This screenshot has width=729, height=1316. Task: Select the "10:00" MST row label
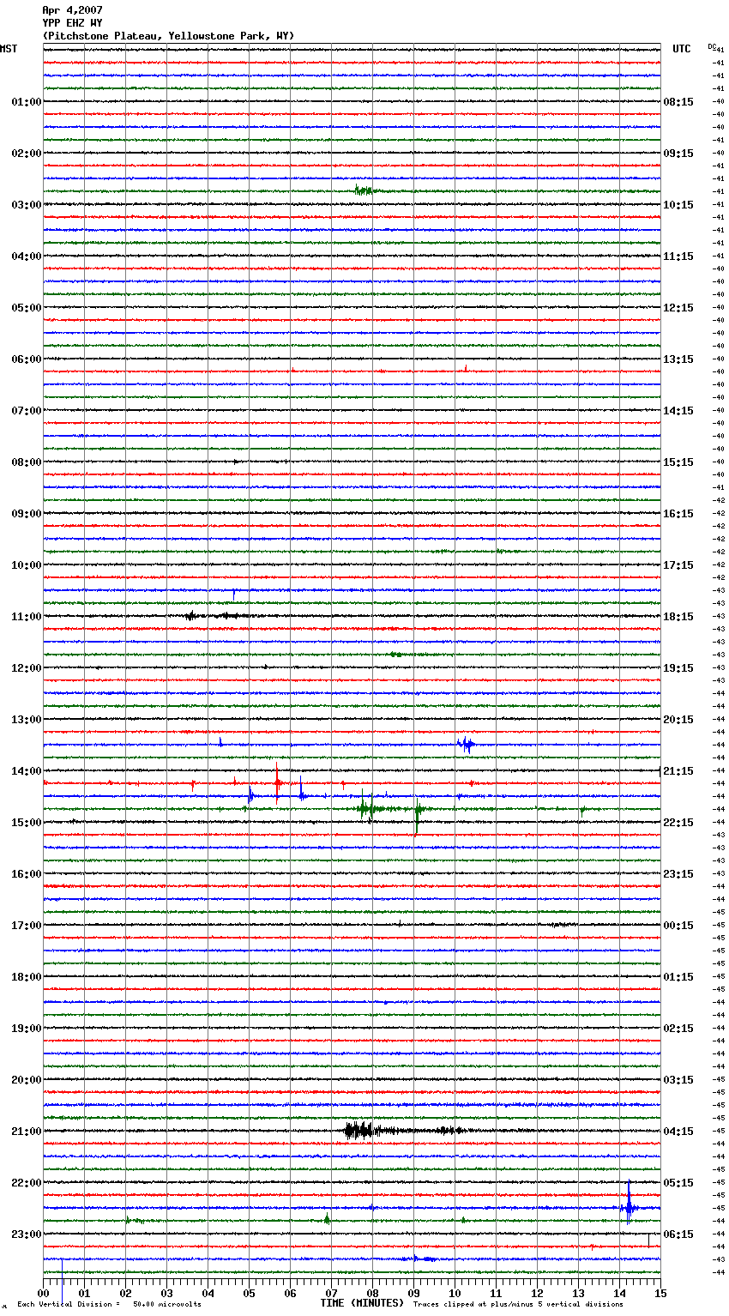point(27,565)
